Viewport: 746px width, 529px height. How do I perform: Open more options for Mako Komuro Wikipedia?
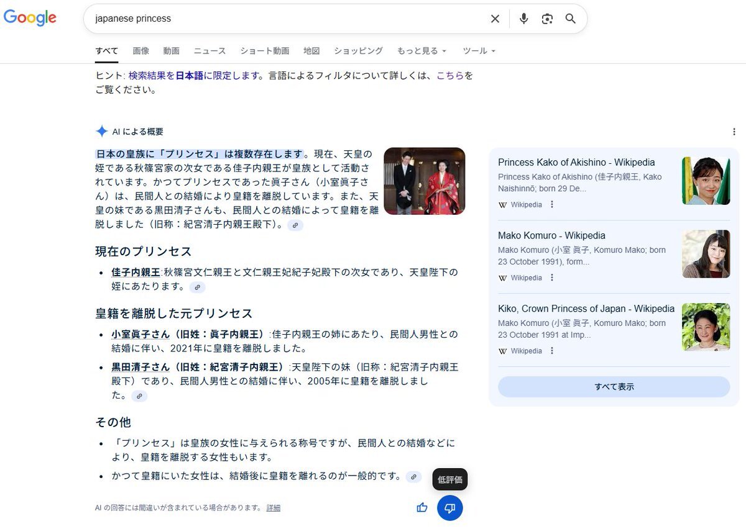coord(552,278)
